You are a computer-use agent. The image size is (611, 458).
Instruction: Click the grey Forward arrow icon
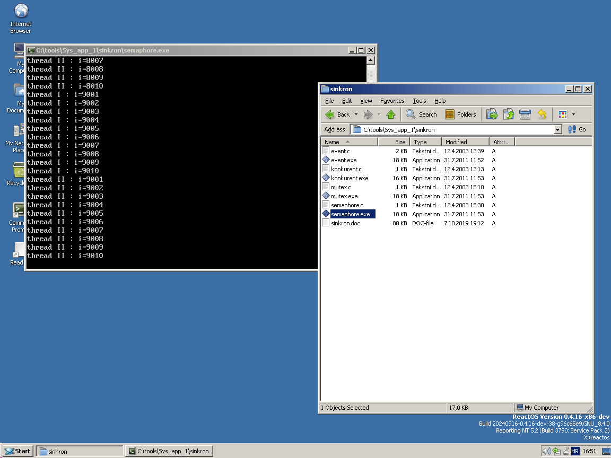[x=368, y=114]
